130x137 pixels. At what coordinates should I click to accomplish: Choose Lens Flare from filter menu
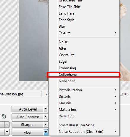[84, 13]
